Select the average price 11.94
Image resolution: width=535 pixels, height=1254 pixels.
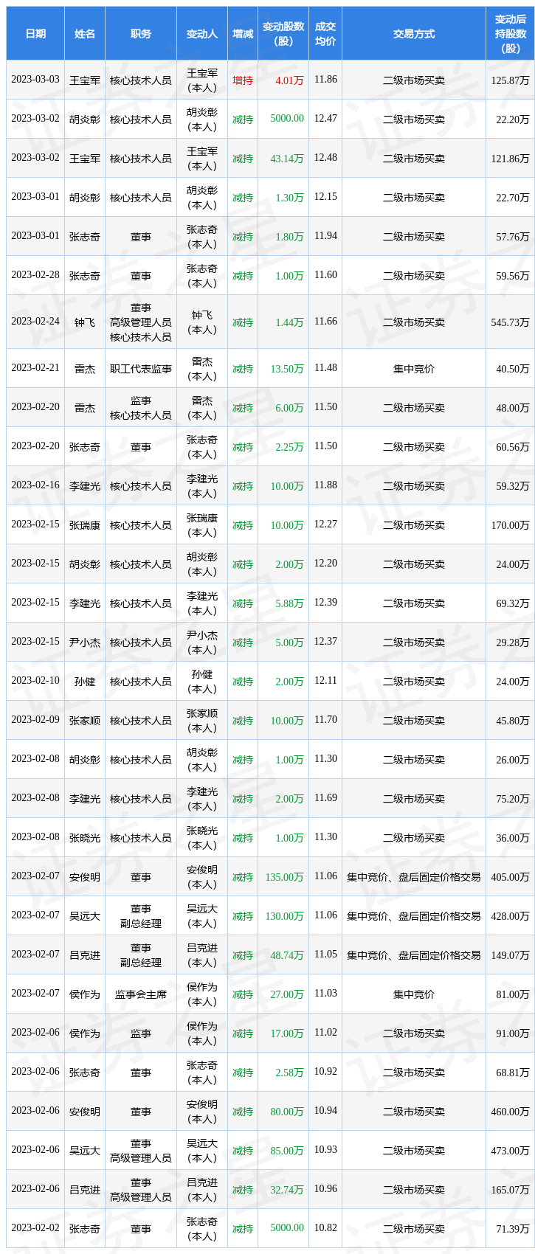(x=325, y=236)
